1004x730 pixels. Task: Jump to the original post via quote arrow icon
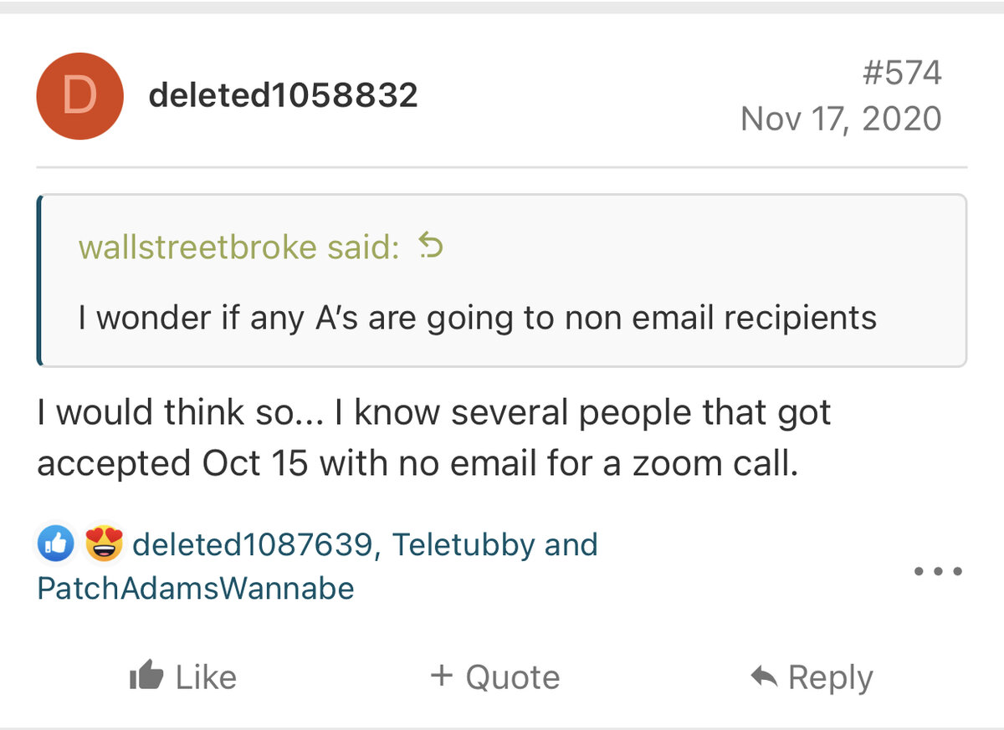pos(430,247)
